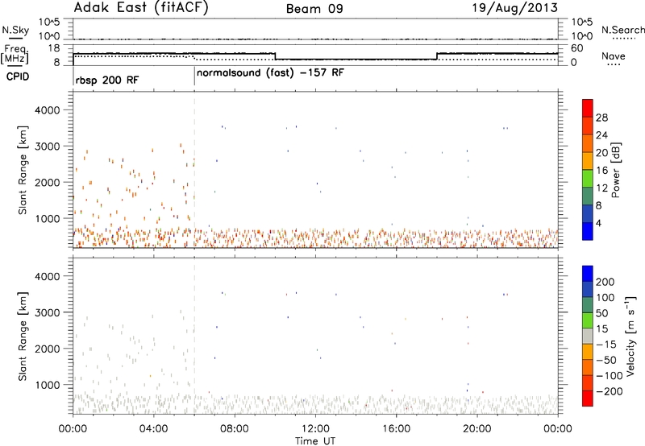Click the 'Beam 09' label
The height and width of the screenshot is (446, 645).
coord(314,9)
